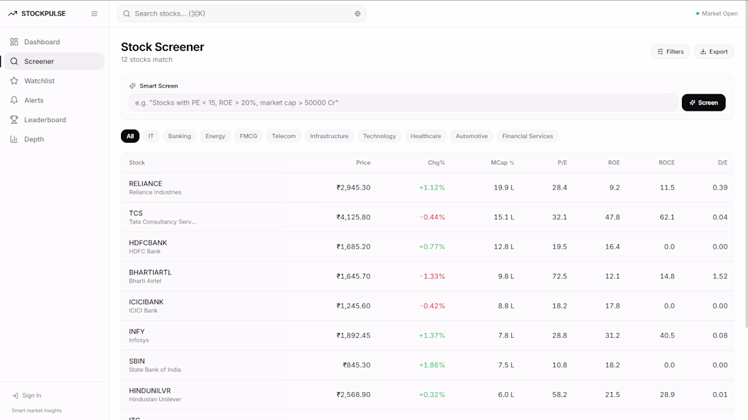Select the FMCG sector chip

(x=248, y=137)
